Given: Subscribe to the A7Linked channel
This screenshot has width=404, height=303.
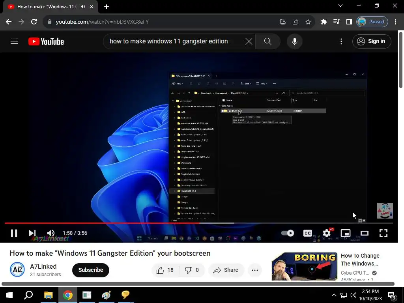Looking at the screenshot, I should pyautogui.click(x=91, y=270).
